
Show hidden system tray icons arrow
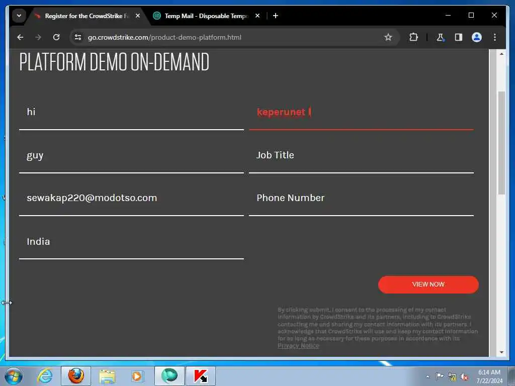(x=427, y=376)
